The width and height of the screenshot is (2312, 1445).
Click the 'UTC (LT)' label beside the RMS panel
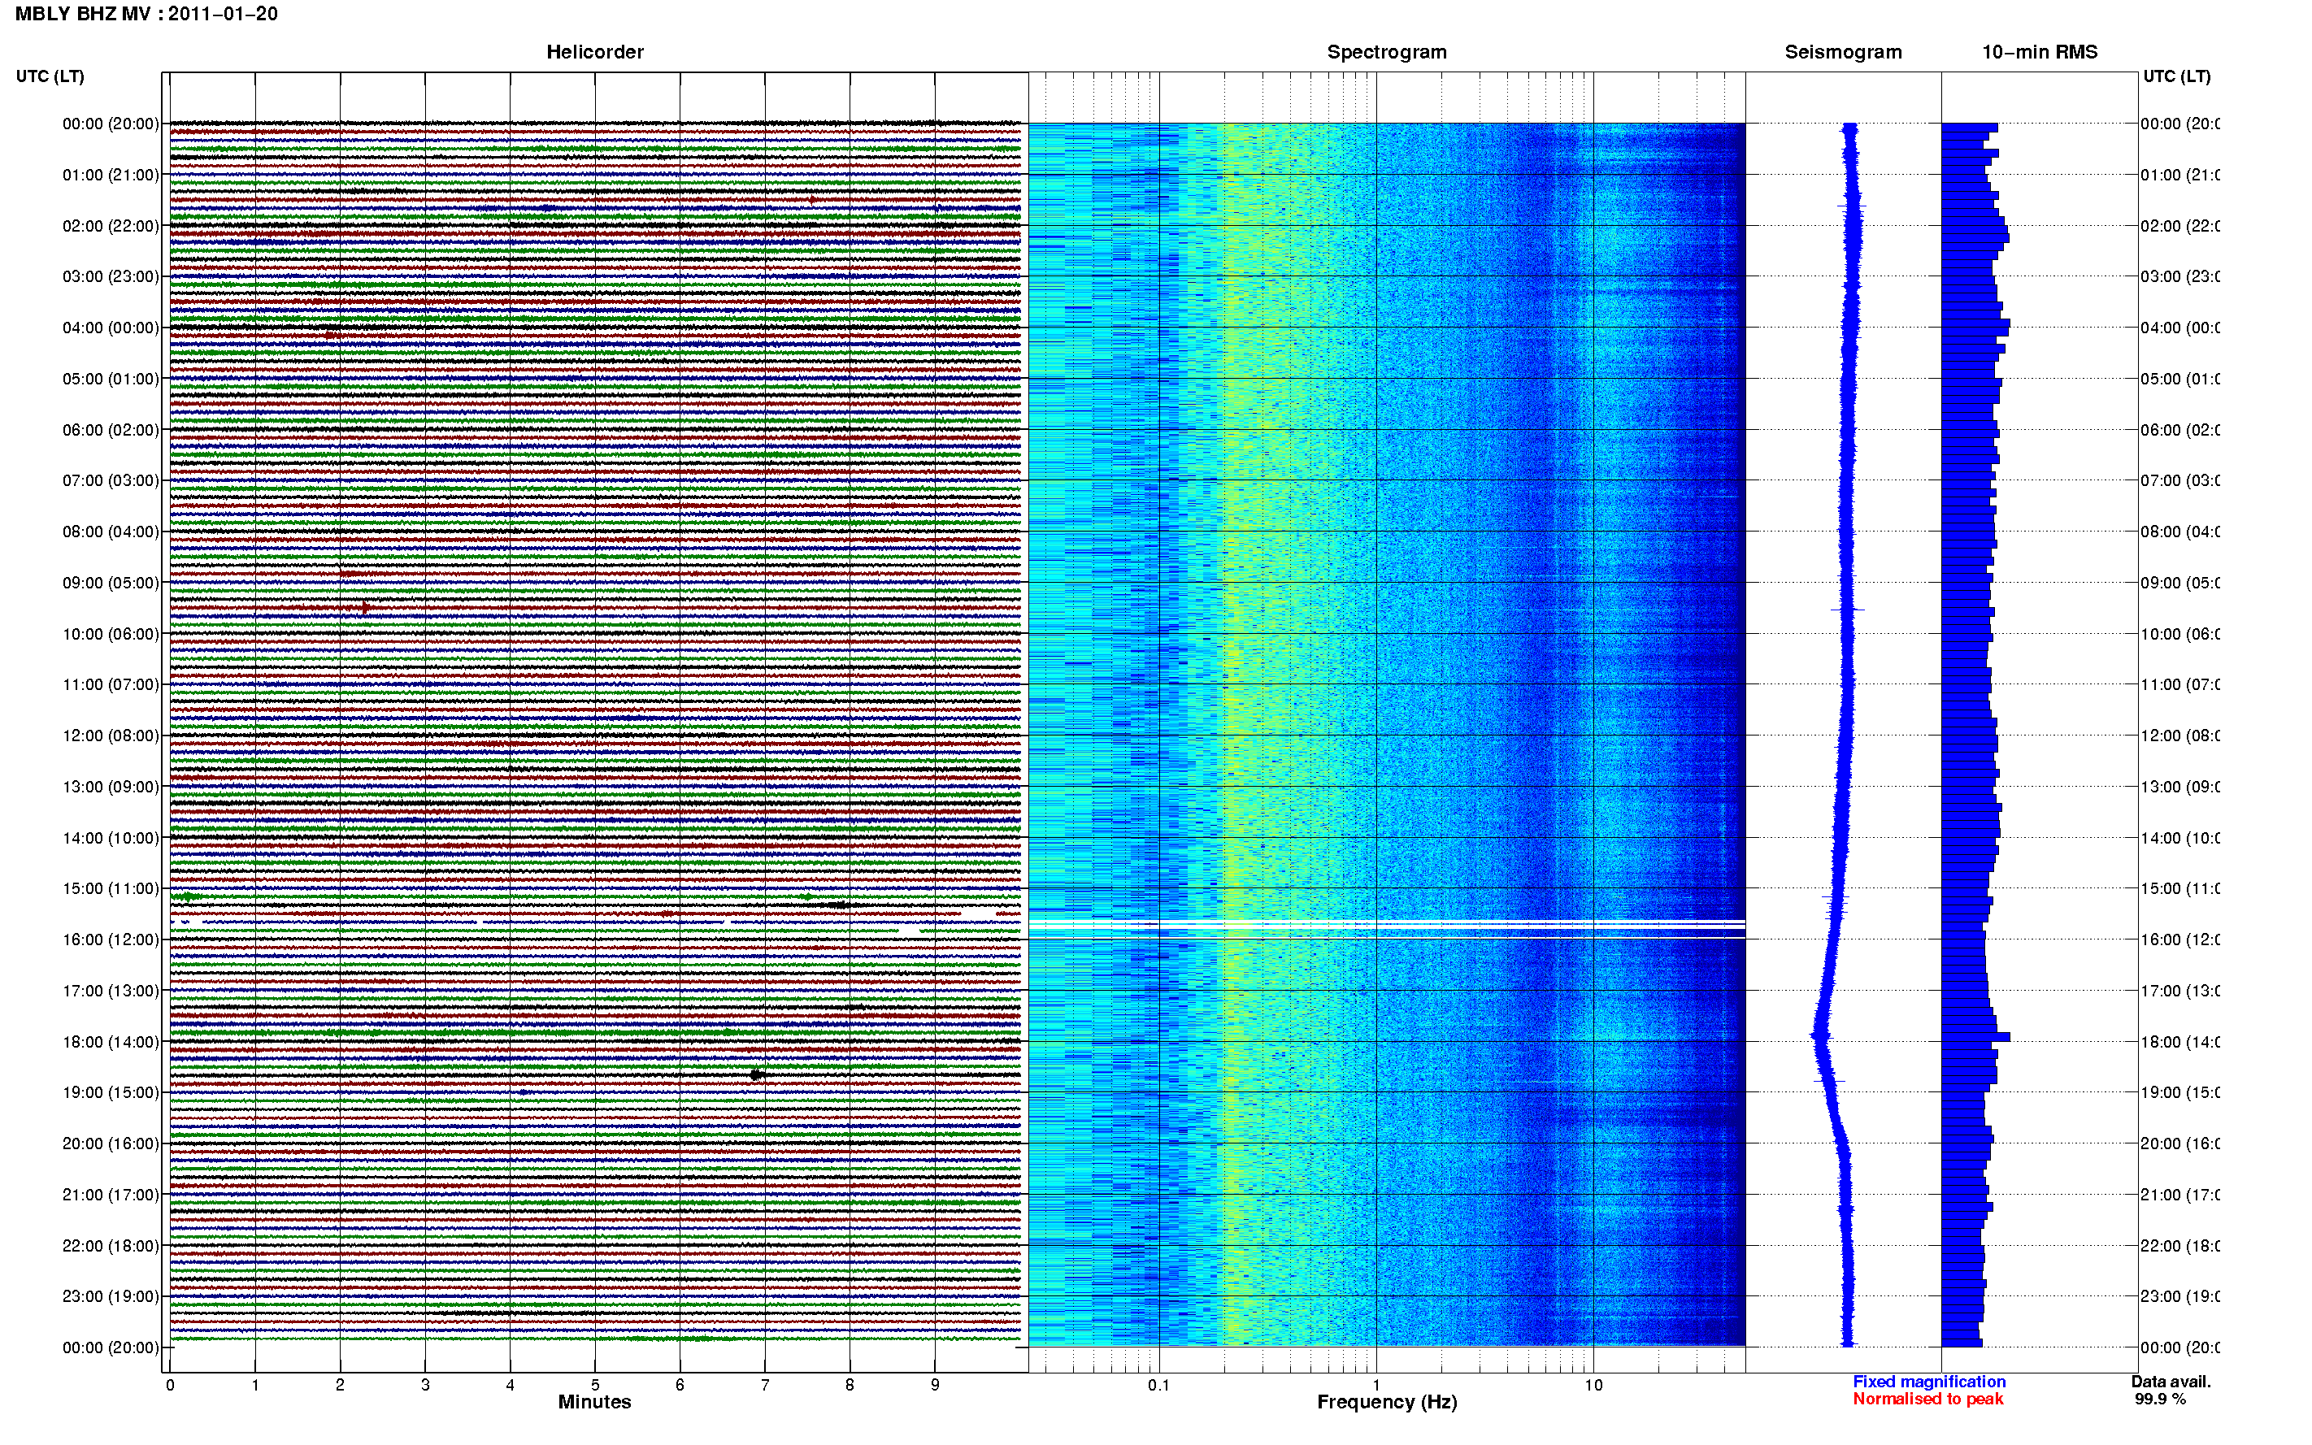[x=2176, y=76]
